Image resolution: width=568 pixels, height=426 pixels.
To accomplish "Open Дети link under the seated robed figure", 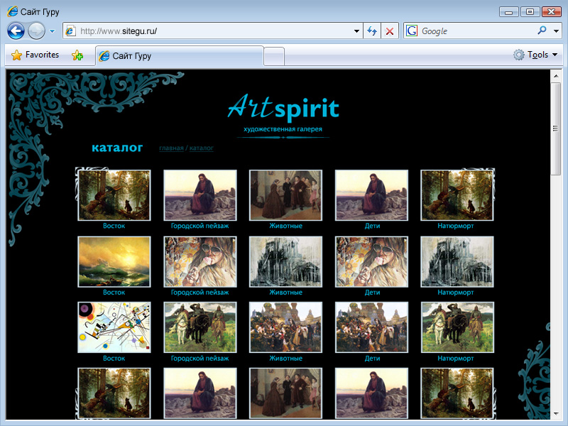I will (372, 226).
